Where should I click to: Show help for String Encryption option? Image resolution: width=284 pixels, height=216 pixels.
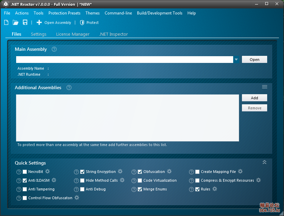point(76,172)
